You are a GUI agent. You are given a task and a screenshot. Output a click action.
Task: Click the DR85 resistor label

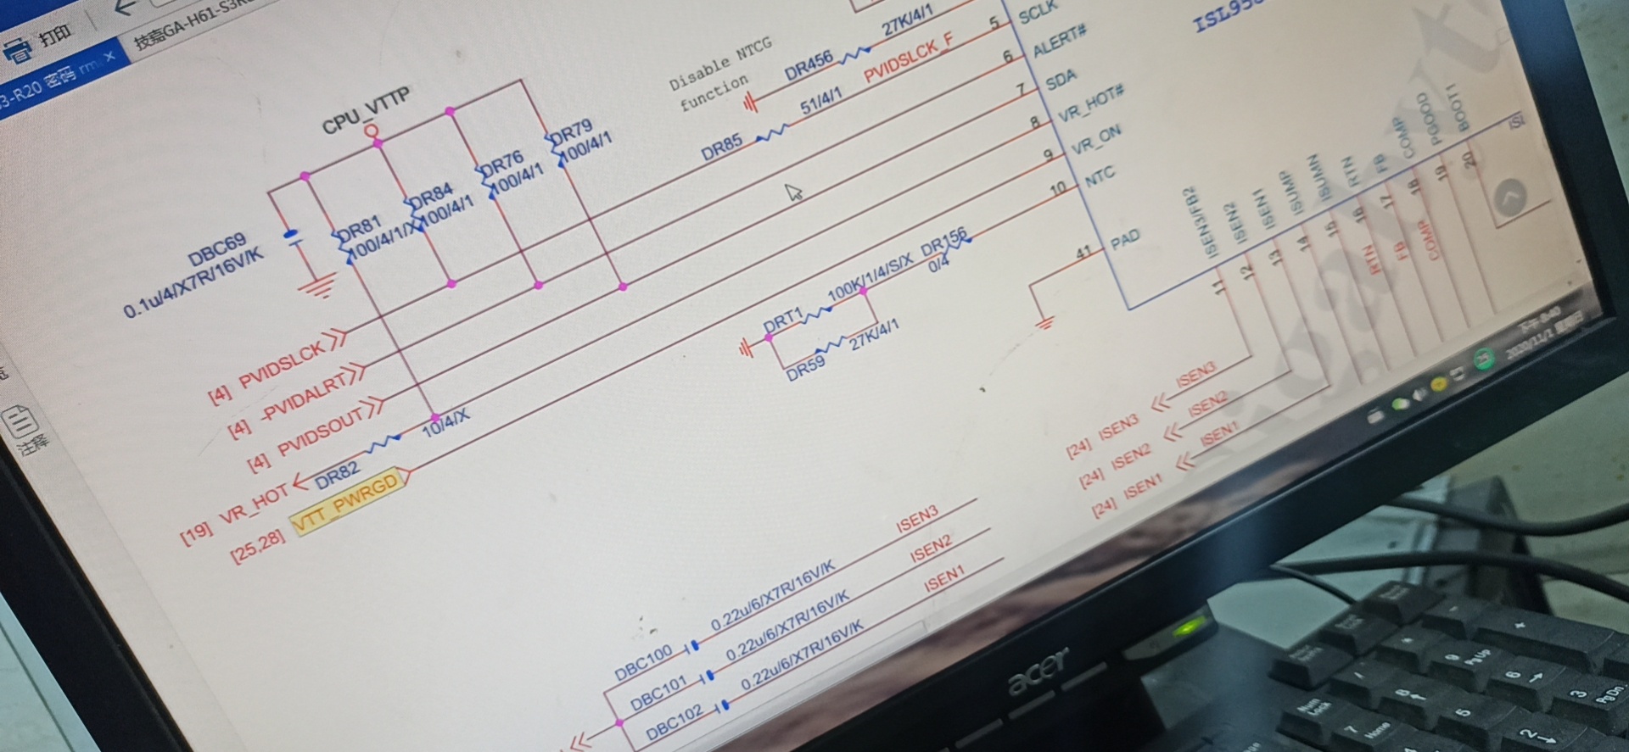pyautogui.click(x=722, y=149)
